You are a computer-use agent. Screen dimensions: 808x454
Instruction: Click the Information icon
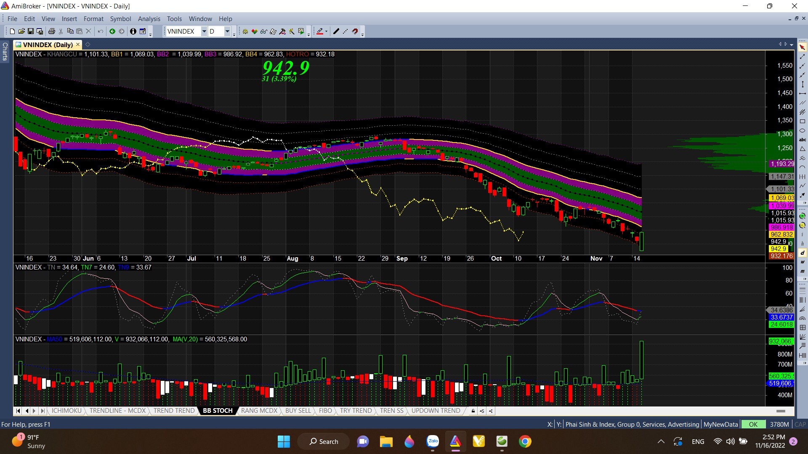[133, 31]
